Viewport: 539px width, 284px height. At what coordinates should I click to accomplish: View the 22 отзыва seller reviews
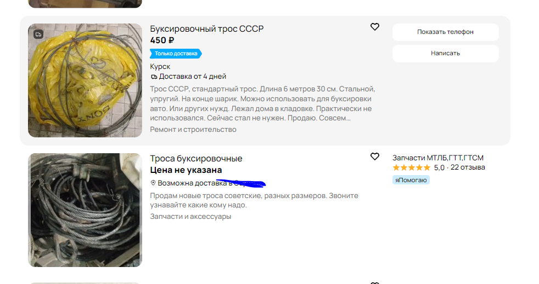(x=468, y=167)
